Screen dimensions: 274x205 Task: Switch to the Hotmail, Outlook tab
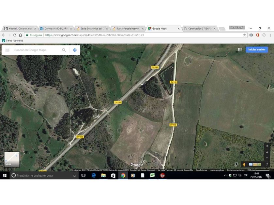tap(20, 29)
